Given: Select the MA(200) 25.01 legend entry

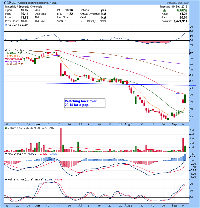Looking at the screenshot, I should pos(14,62).
